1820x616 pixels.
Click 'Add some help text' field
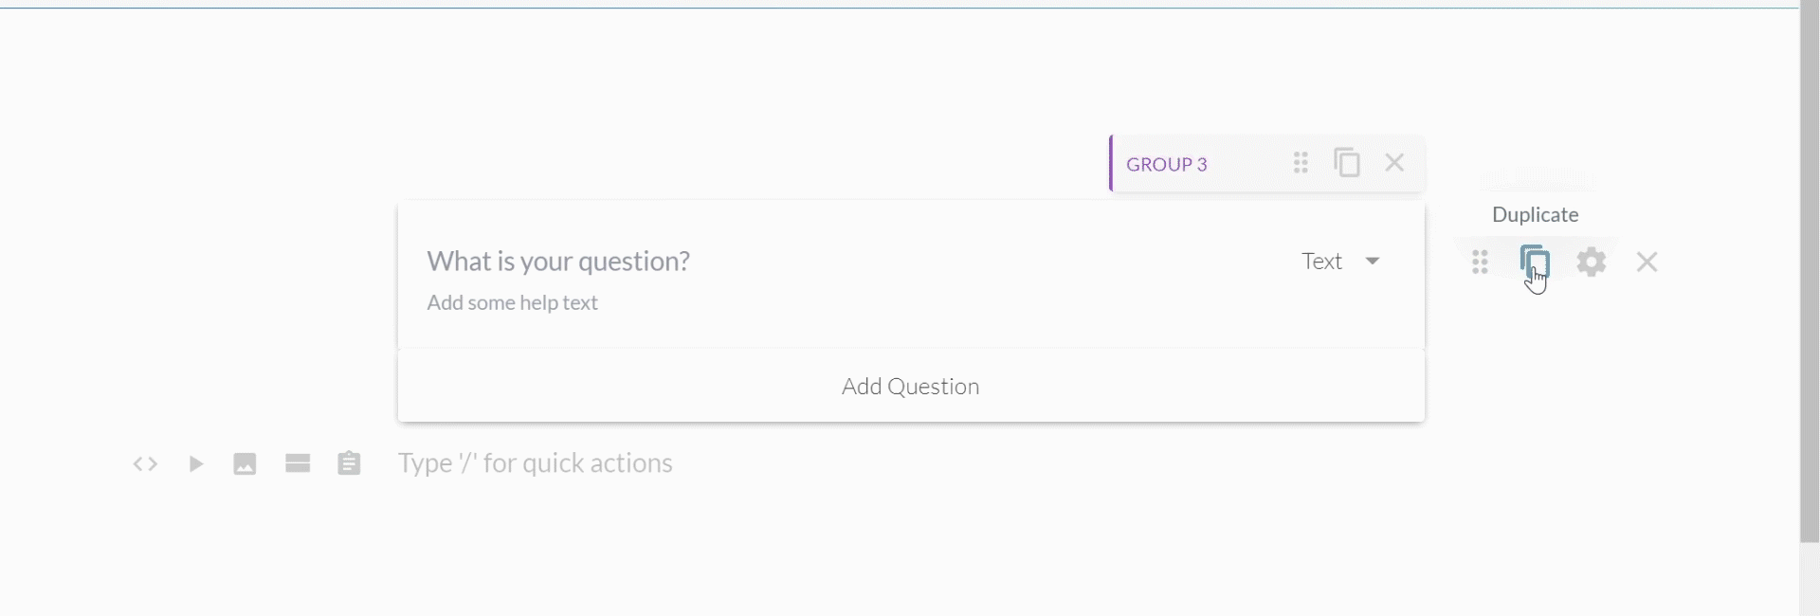tap(512, 302)
